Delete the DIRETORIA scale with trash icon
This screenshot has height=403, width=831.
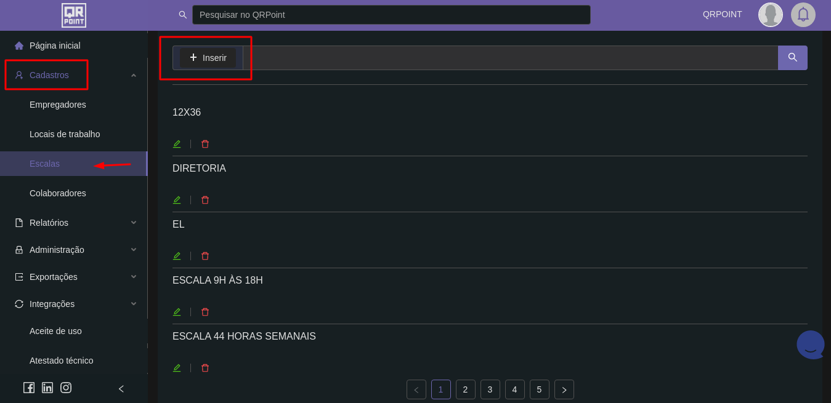[205, 200]
